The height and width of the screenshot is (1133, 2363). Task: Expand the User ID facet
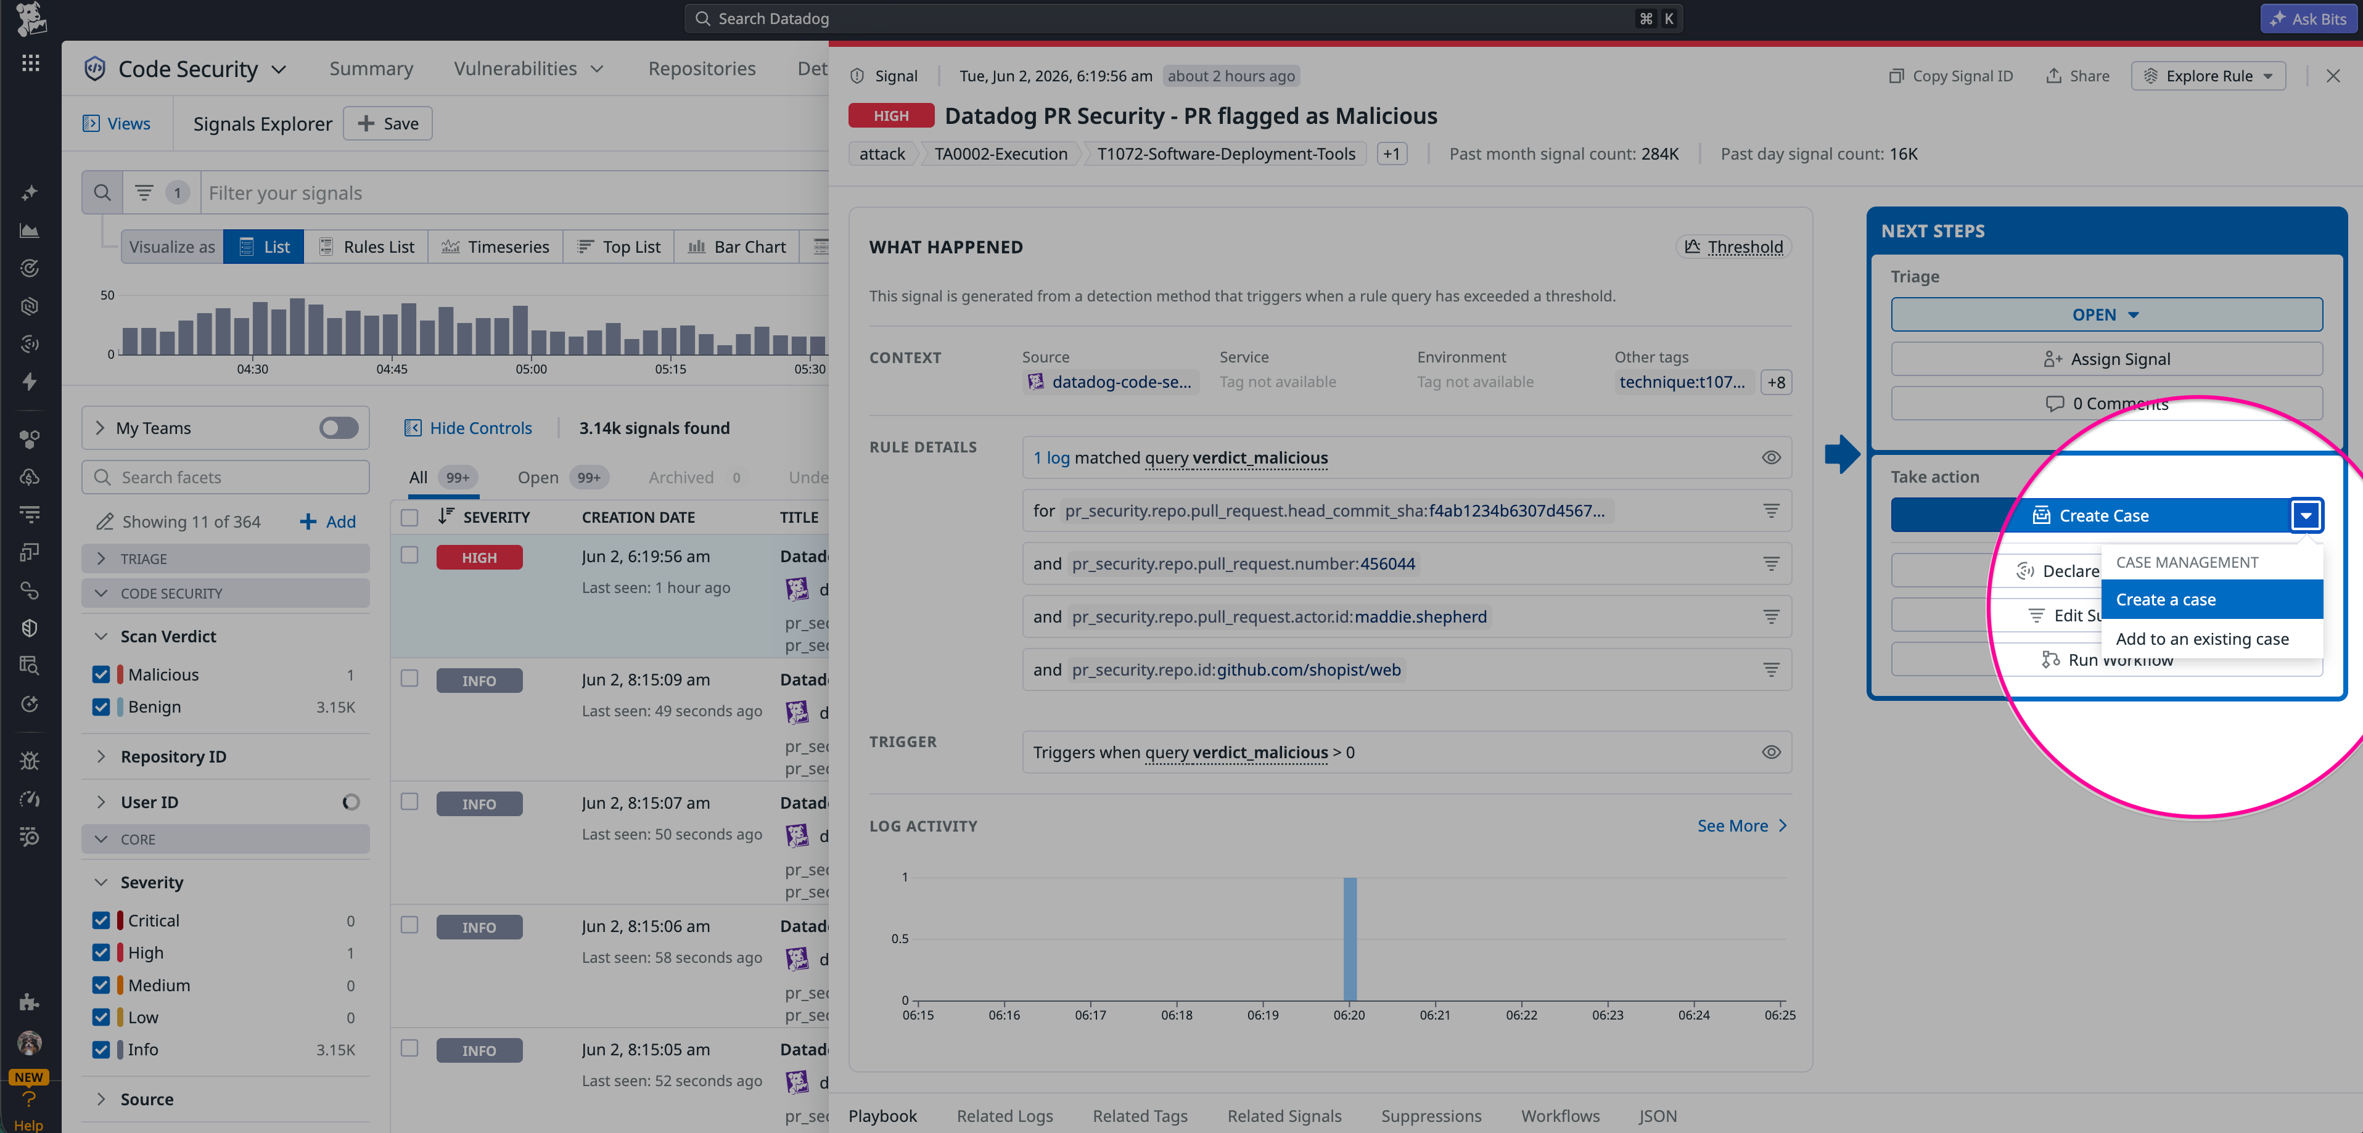point(101,802)
